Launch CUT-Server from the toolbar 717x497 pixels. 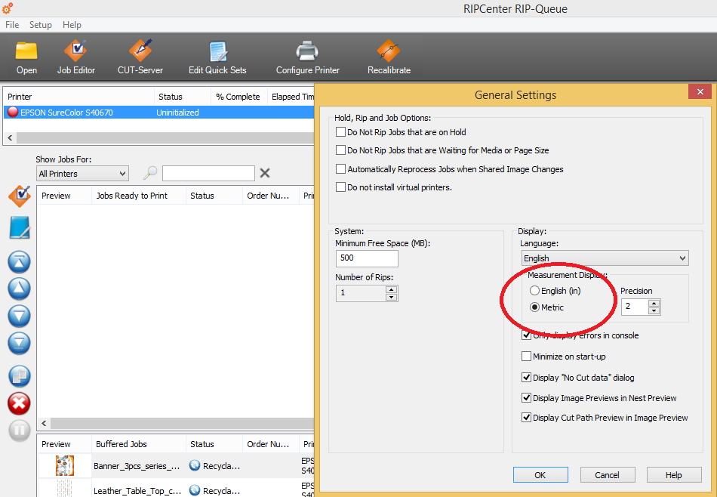[140, 57]
